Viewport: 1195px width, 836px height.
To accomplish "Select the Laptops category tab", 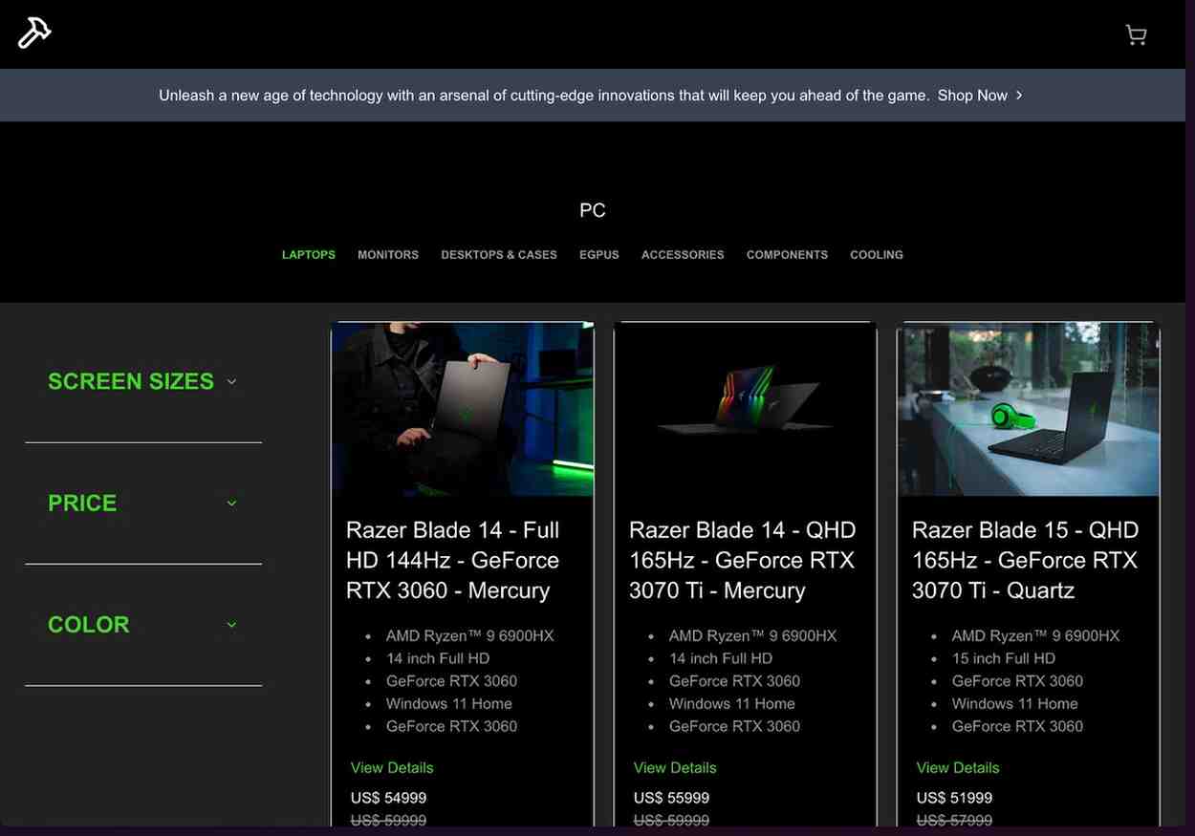I will 309,255.
